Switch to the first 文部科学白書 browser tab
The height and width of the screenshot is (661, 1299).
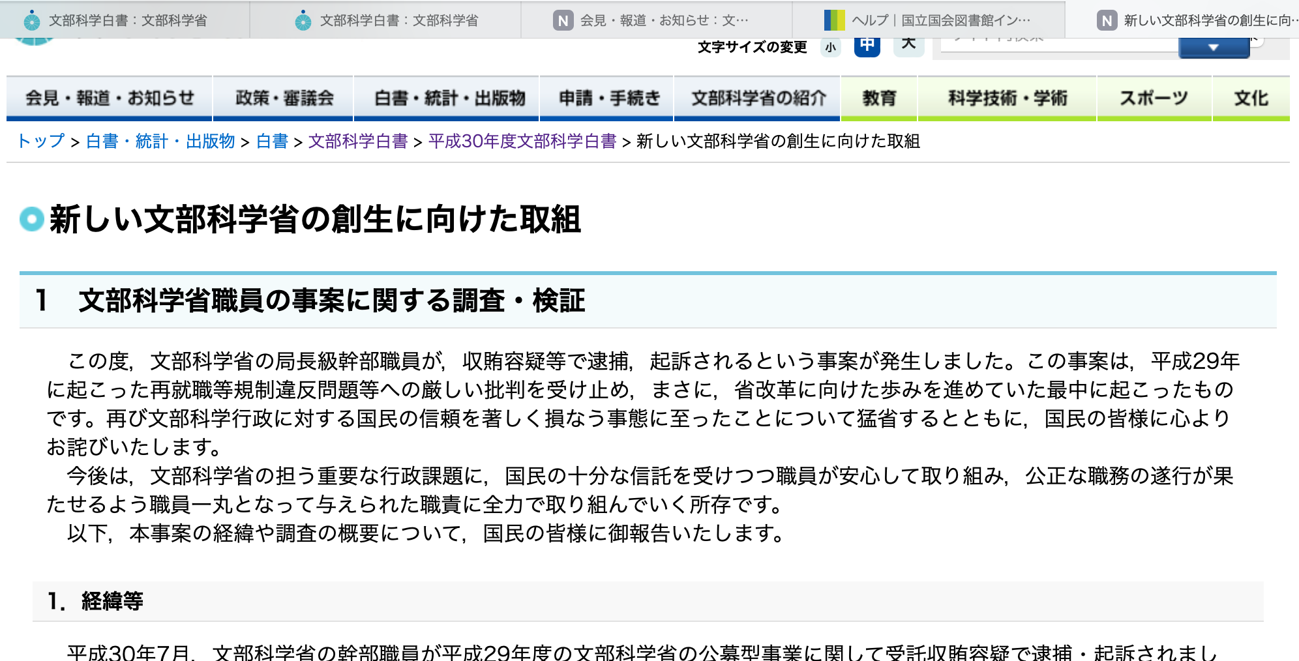tap(127, 20)
